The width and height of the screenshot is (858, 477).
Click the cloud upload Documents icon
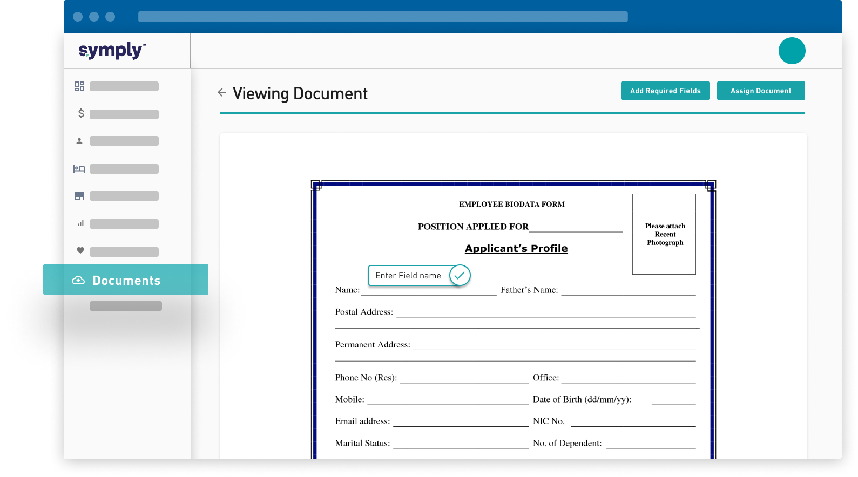[x=78, y=280]
